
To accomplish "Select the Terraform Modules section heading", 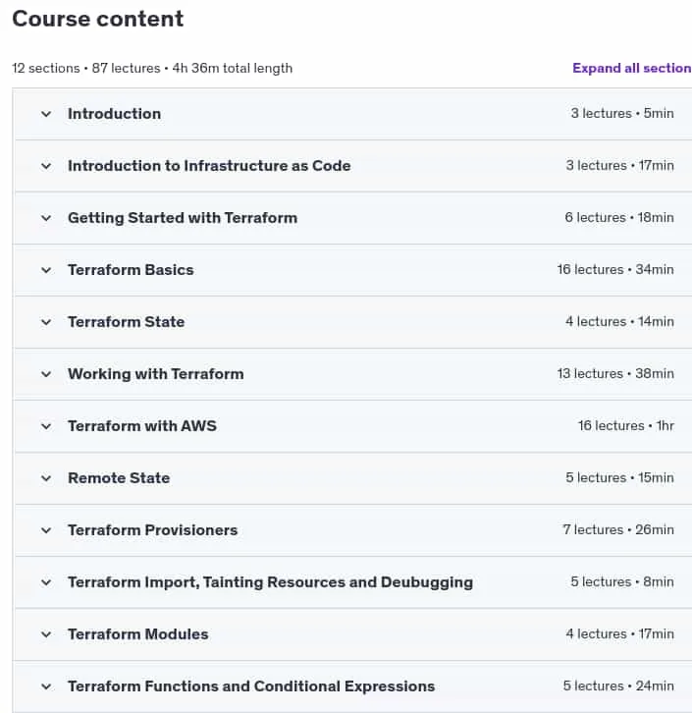I will [138, 634].
